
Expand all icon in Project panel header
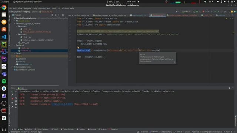click(56, 15)
